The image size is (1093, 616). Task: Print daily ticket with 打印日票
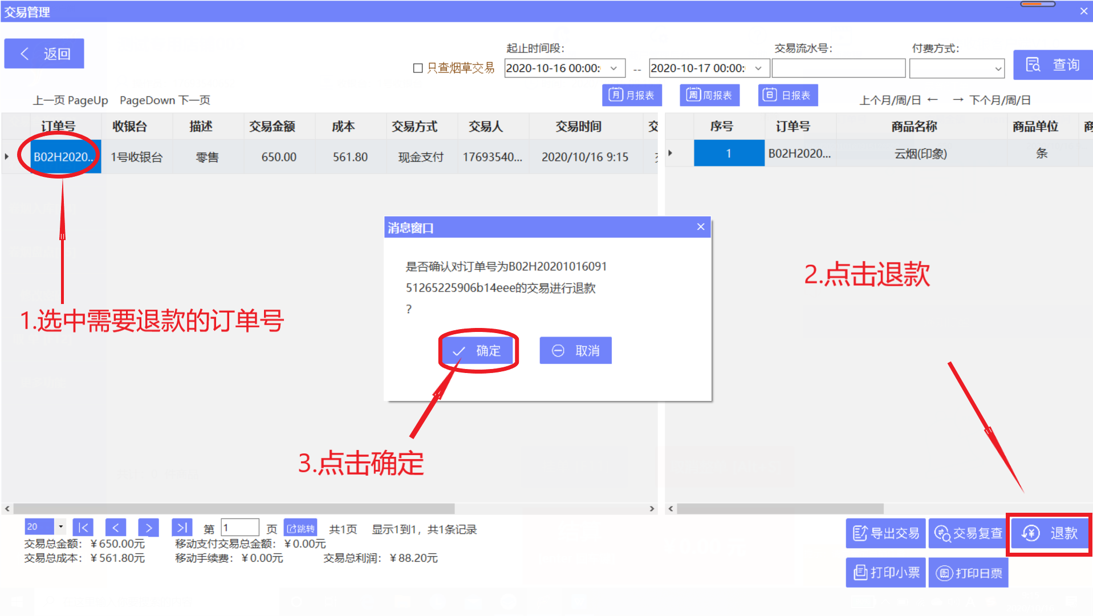(x=968, y=572)
